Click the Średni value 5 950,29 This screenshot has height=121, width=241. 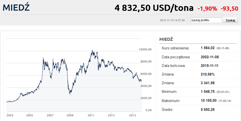(208, 109)
